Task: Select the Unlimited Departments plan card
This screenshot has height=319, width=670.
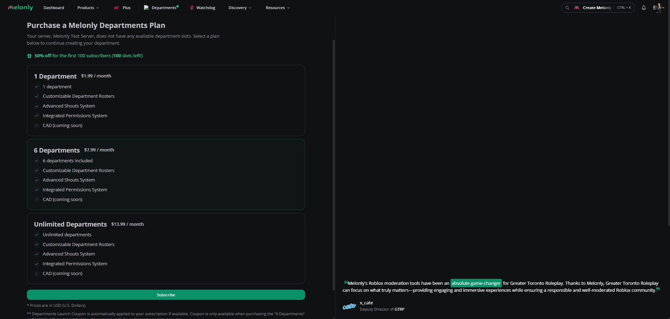Action: pos(166,248)
